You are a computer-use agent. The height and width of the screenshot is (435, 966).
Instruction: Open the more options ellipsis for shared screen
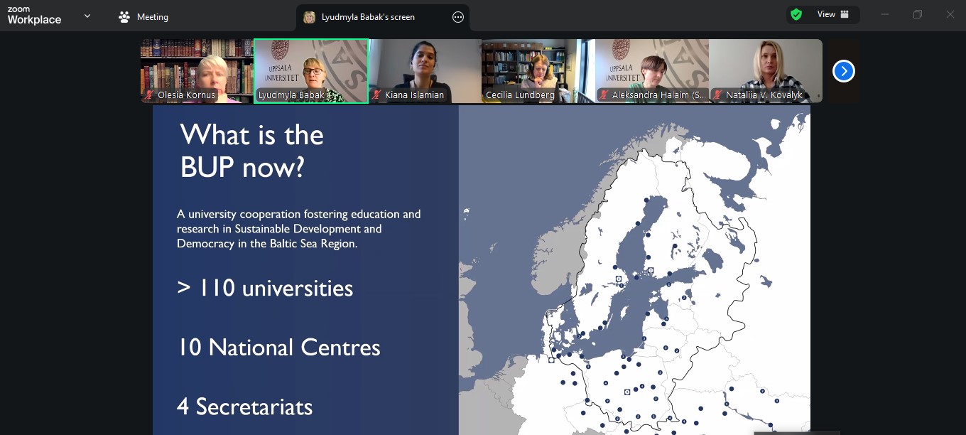(x=458, y=17)
